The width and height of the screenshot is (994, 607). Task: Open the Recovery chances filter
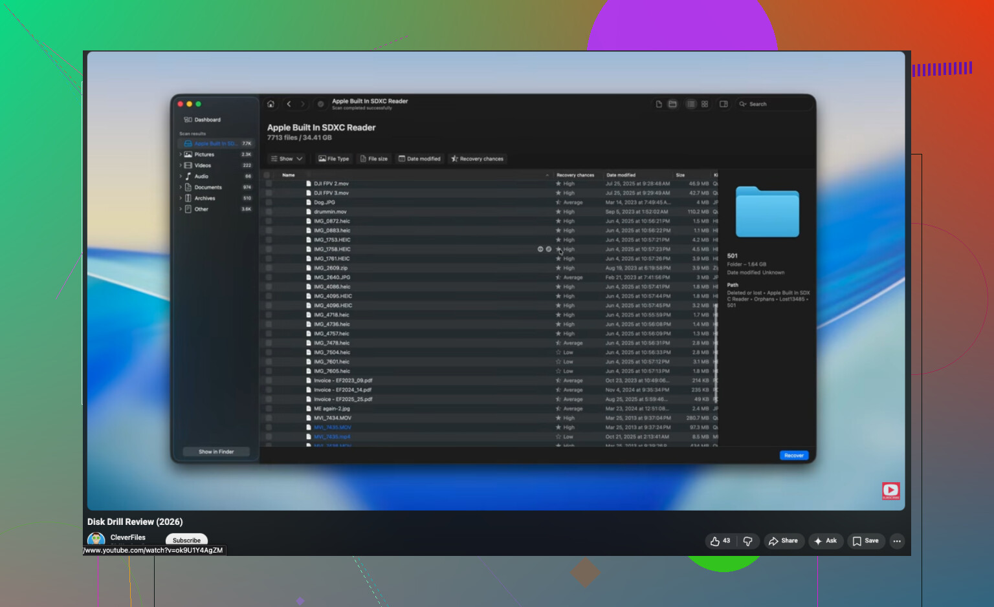coord(477,158)
